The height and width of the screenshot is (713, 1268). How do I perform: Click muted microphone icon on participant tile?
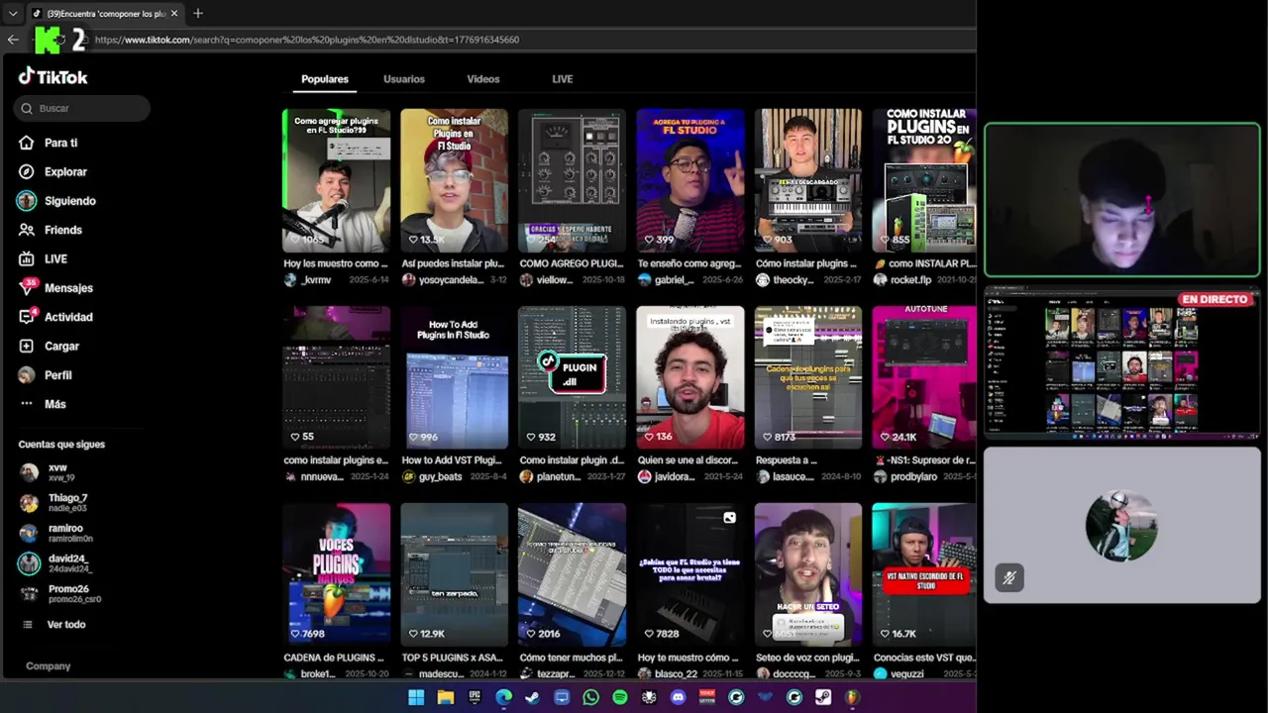(x=1009, y=577)
